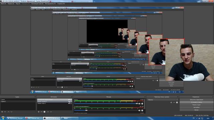Move source down with the arrow icon
214x120 pixels.
click(51, 112)
